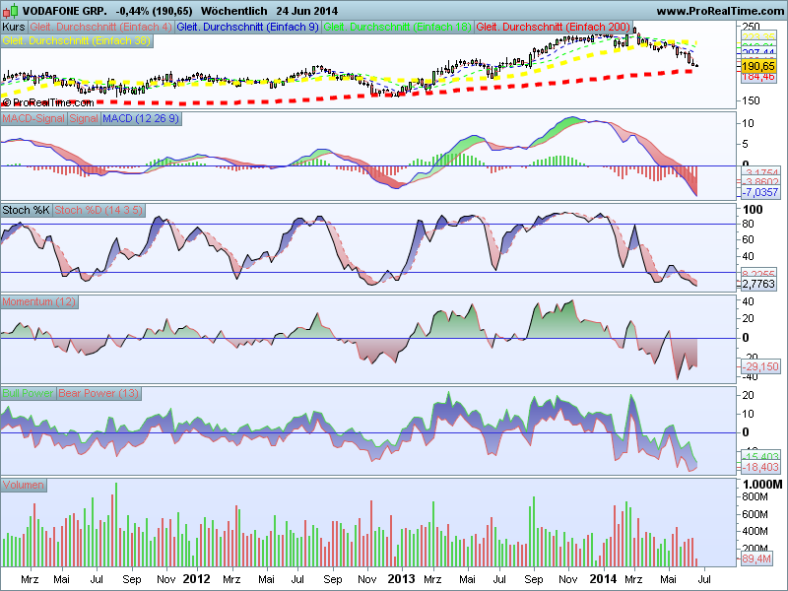This screenshot has width=788, height=591.
Task: Click the 80 stochastic axis label
Action: (x=749, y=225)
